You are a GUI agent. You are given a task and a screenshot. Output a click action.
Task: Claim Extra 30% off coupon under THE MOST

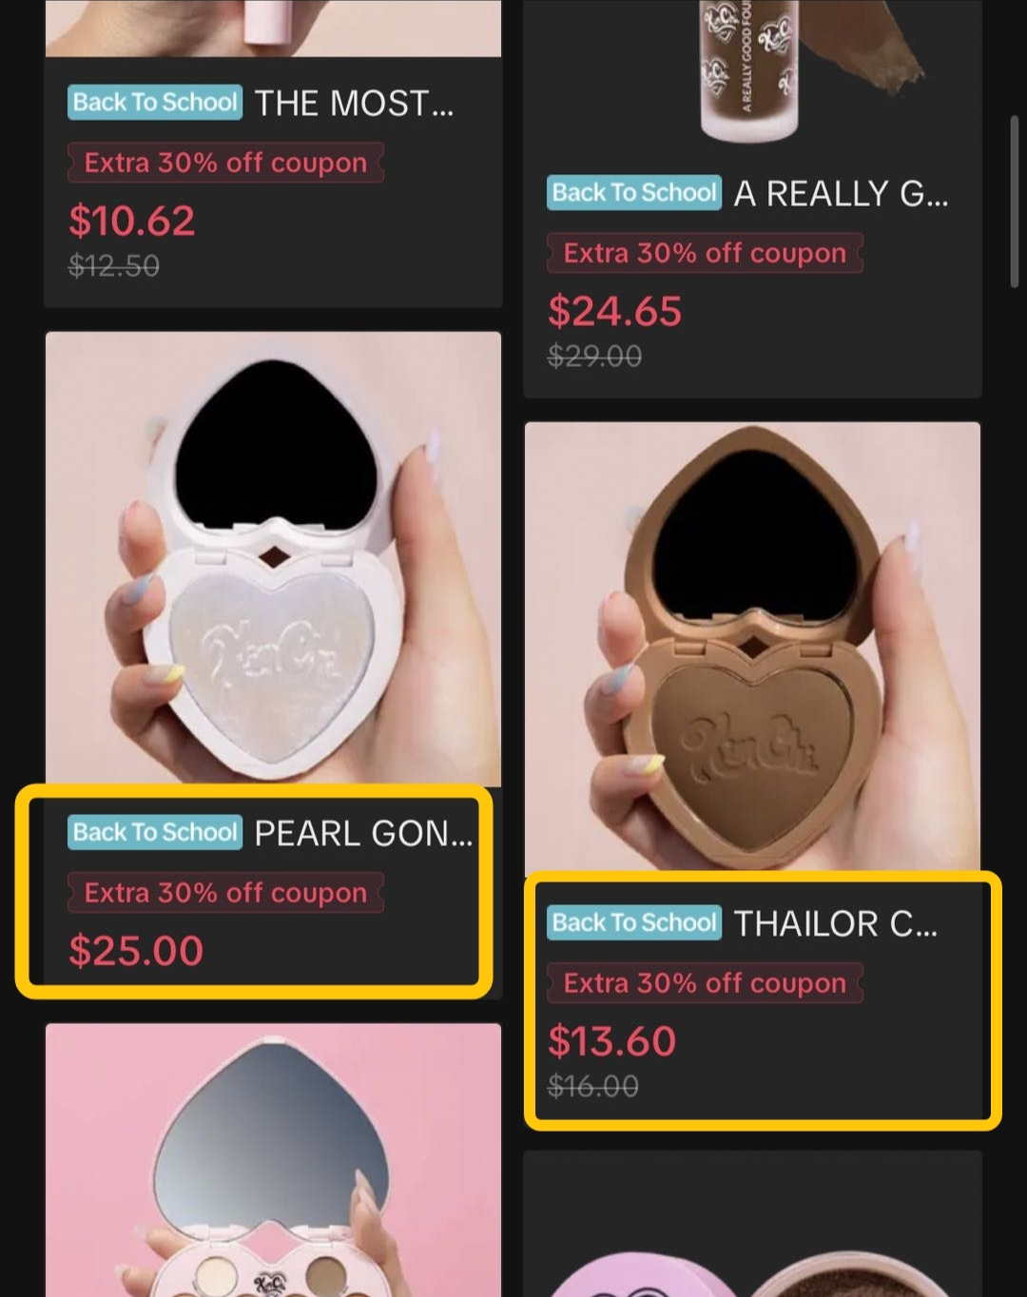(x=225, y=163)
